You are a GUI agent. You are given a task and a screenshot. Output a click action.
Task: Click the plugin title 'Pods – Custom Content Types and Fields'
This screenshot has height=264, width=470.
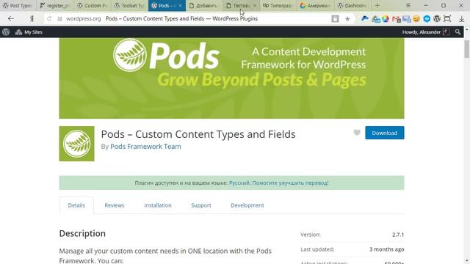coord(198,134)
